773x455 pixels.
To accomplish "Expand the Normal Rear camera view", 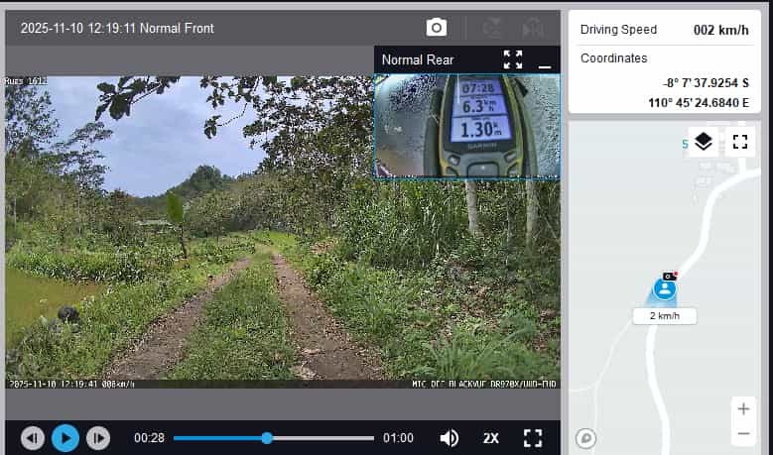I will (x=512, y=59).
